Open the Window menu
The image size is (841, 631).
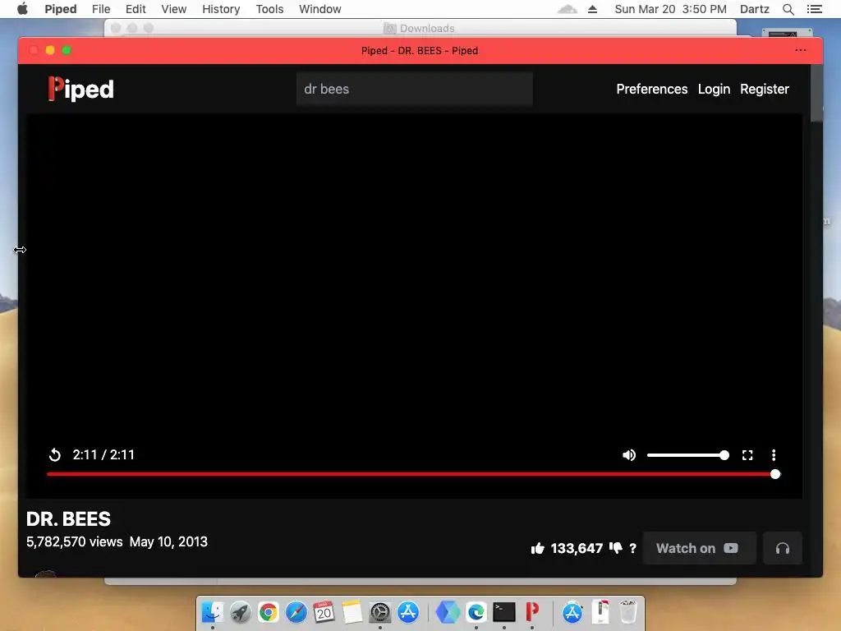[x=319, y=9]
